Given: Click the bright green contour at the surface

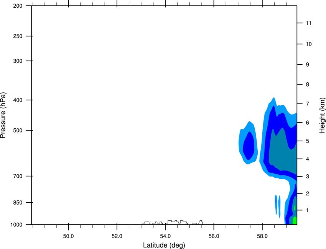Looking at the screenshot, I should (295, 221).
